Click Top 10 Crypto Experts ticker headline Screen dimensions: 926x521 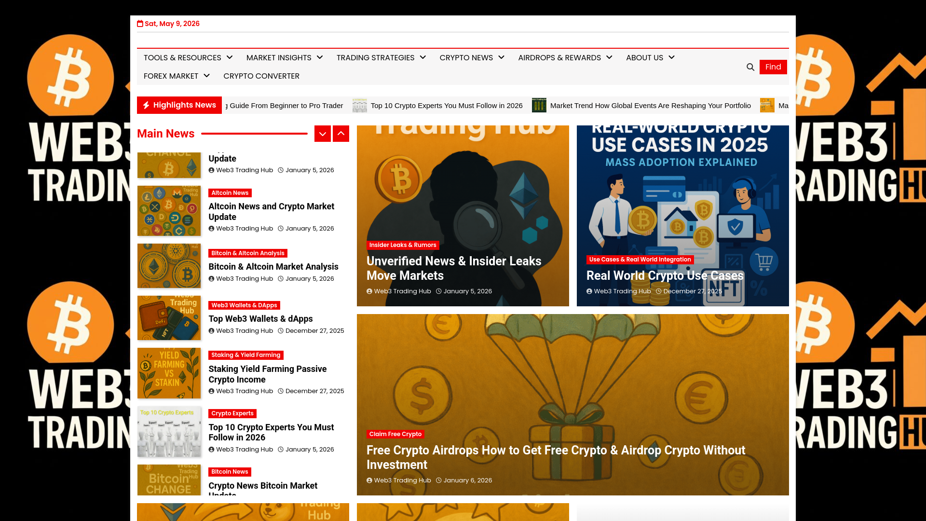tap(447, 106)
